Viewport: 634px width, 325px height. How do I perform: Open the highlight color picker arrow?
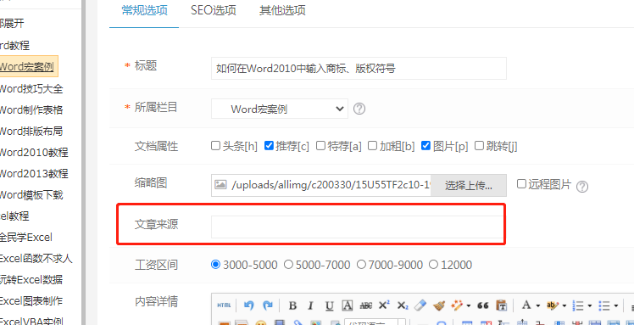pos(564,305)
